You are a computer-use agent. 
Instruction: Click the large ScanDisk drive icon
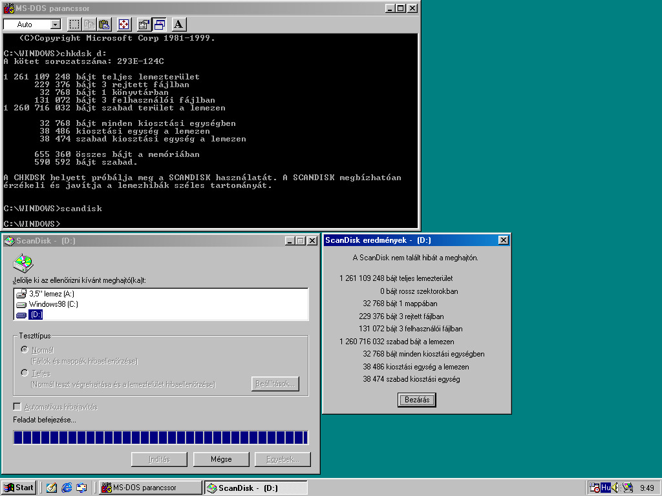[x=23, y=263]
